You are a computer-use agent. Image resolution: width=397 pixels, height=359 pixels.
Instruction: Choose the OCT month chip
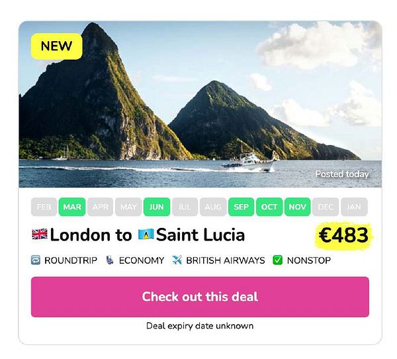pos(269,207)
